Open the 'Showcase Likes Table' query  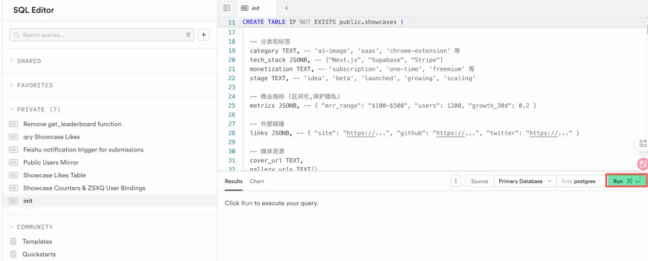(54, 175)
